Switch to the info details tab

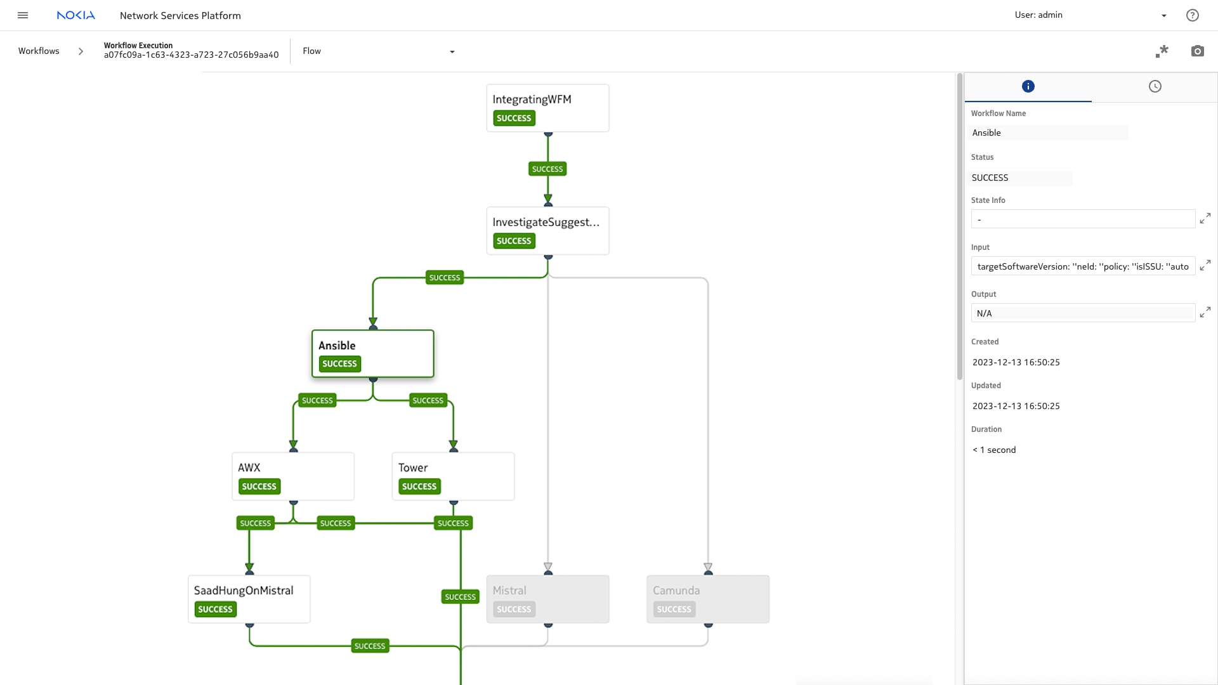(1028, 86)
